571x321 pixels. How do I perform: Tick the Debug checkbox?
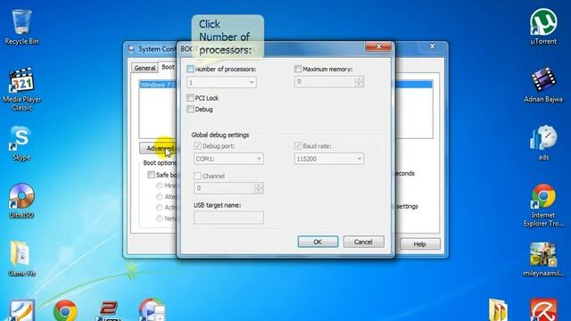click(190, 109)
